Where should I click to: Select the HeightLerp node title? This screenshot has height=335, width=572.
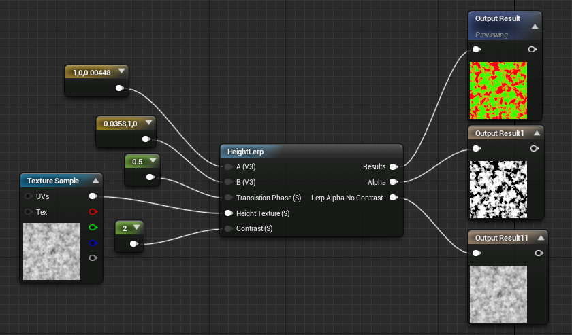pos(246,152)
